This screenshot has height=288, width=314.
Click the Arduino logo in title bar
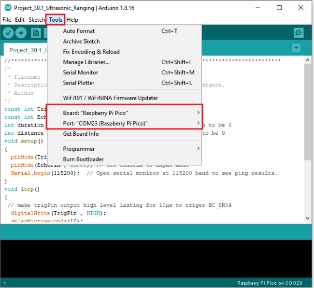point(8,8)
